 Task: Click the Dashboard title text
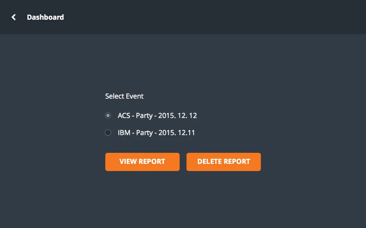pyautogui.click(x=45, y=17)
